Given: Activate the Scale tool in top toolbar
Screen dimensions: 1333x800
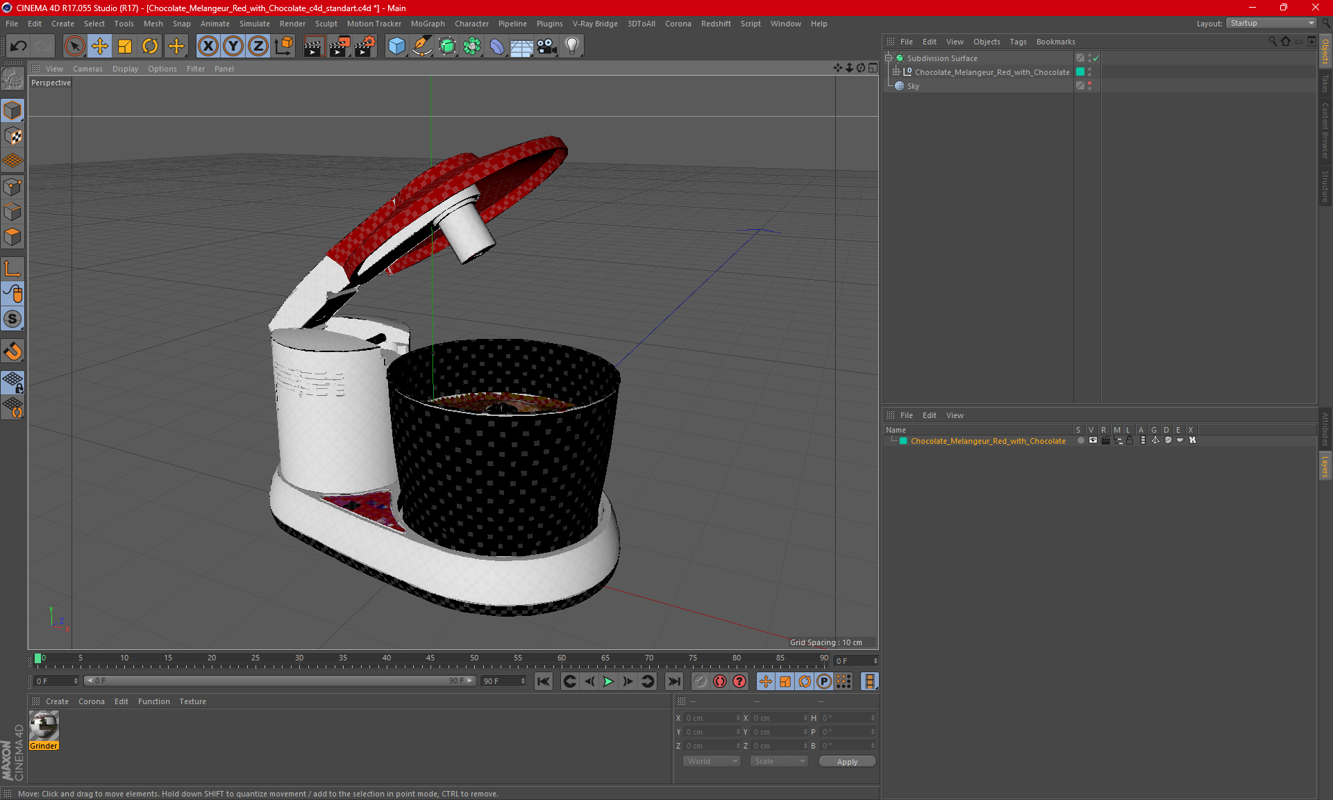Looking at the screenshot, I should (x=125, y=47).
